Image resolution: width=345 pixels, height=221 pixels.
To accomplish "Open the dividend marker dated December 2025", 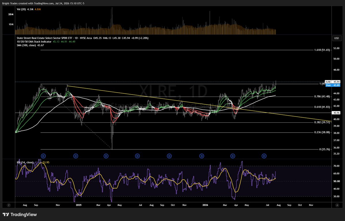I will [x=202, y=156].
